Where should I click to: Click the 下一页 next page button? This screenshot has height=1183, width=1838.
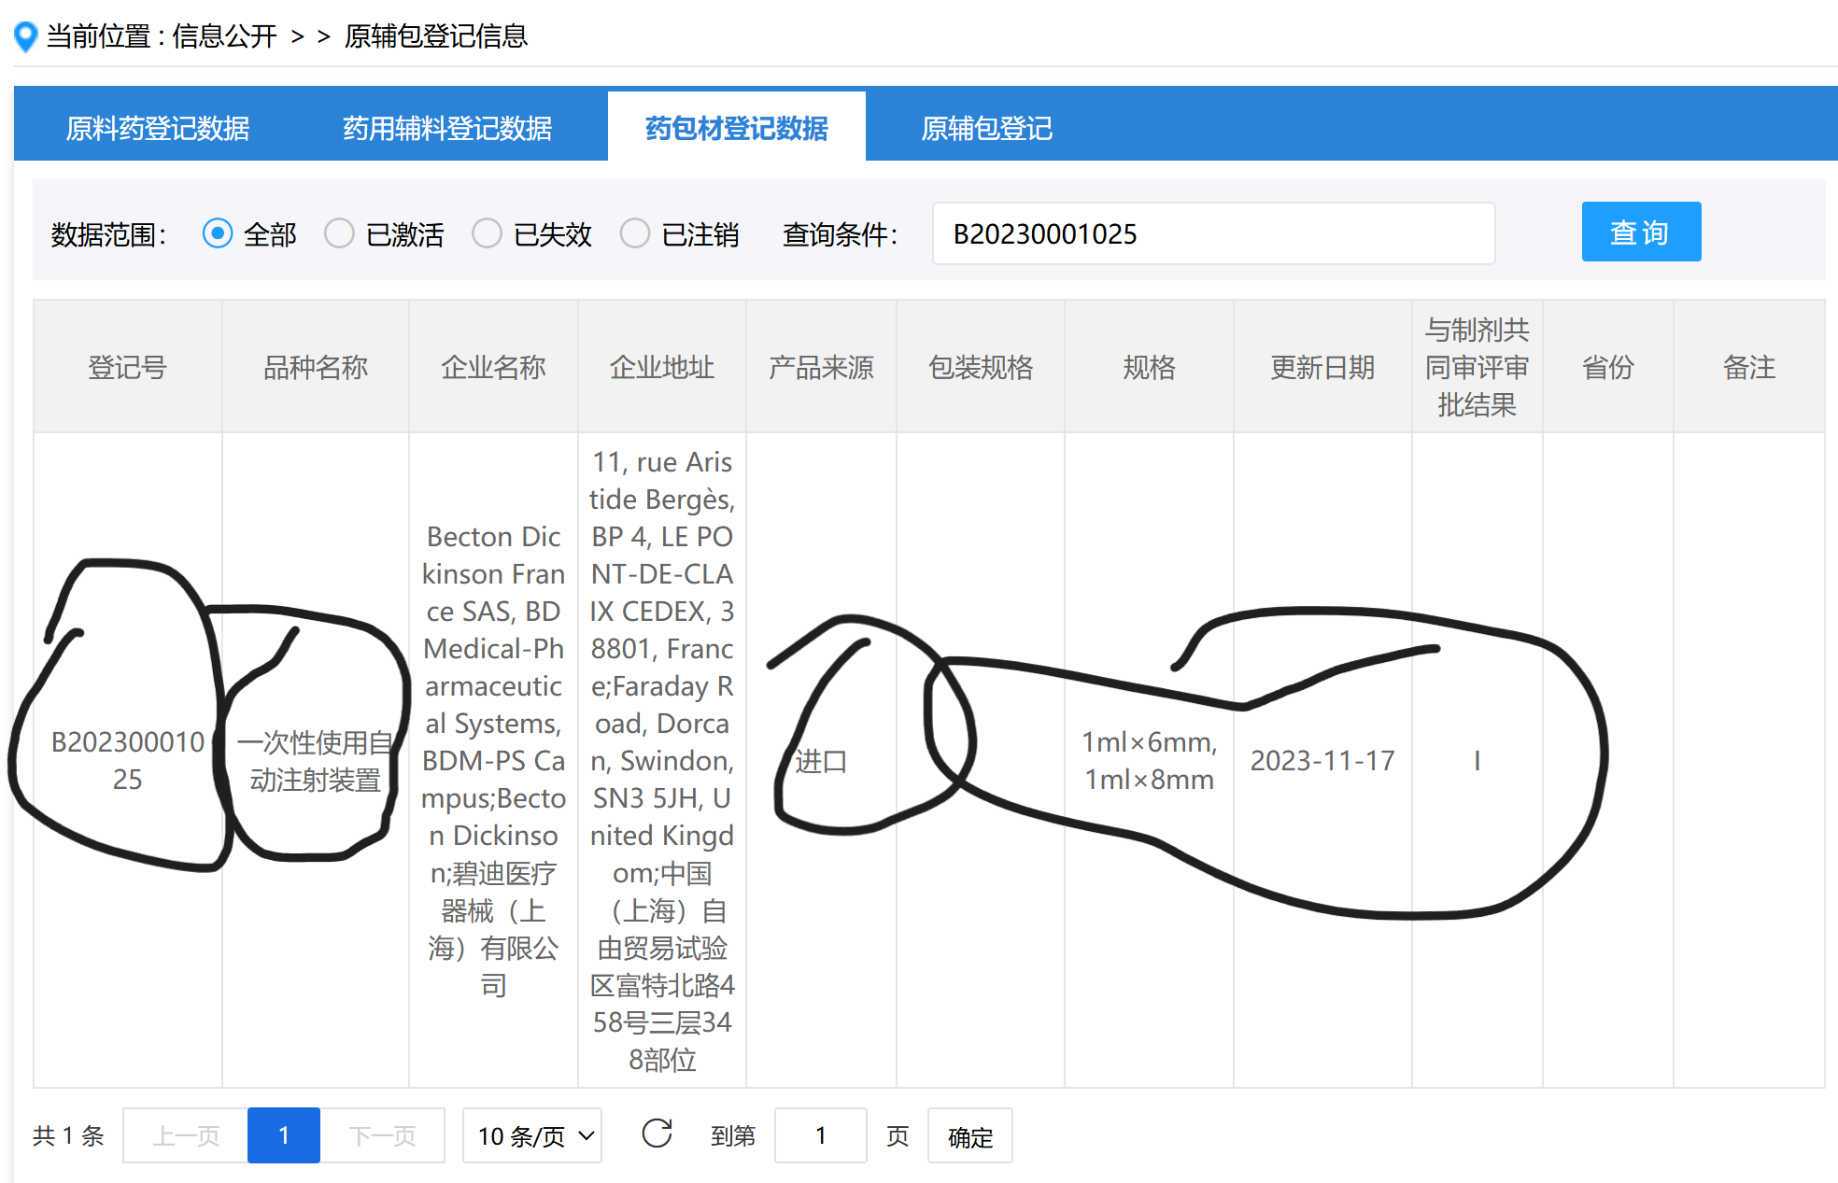coord(382,1135)
